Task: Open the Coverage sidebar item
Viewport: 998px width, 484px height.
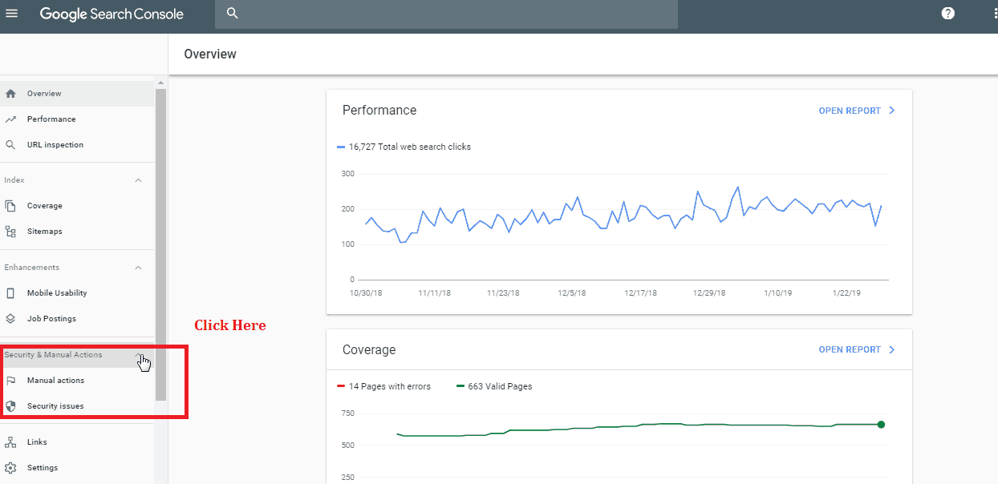Action: [77, 206]
